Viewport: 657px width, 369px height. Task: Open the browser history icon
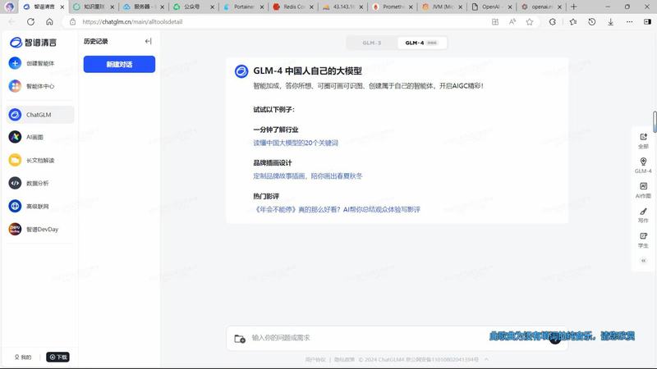click(x=591, y=22)
